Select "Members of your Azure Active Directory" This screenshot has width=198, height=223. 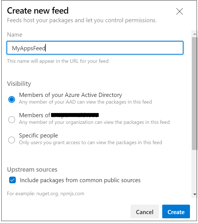click(70, 95)
